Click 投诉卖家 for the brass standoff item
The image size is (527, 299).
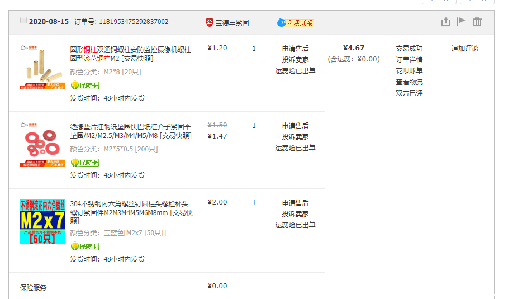tap(295, 60)
